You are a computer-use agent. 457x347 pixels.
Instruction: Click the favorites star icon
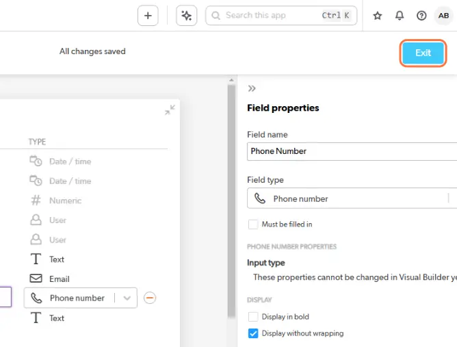tap(378, 16)
